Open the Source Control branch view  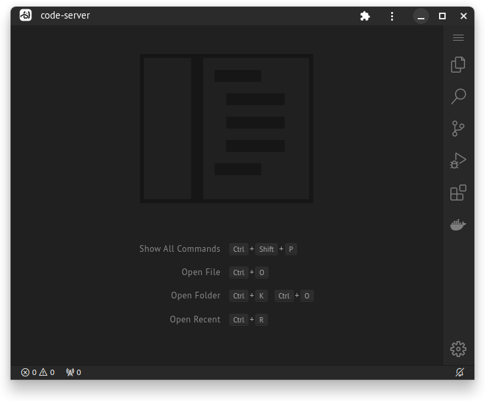pyautogui.click(x=458, y=129)
